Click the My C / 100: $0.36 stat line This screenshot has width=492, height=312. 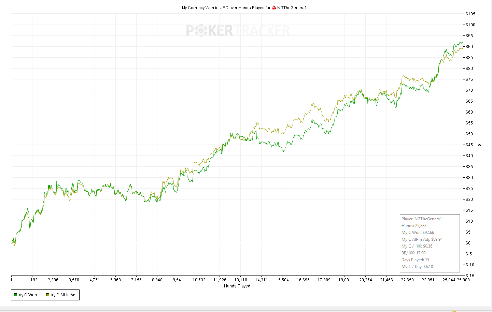(x=417, y=246)
